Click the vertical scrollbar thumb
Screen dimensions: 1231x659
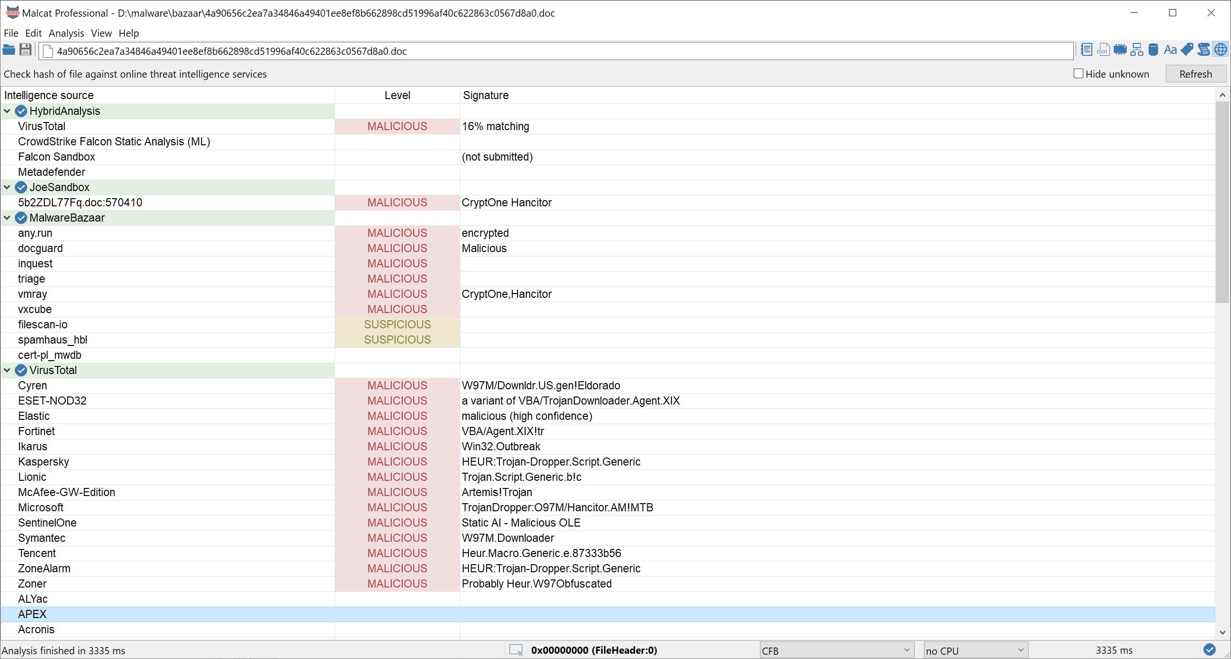[x=1222, y=202]
